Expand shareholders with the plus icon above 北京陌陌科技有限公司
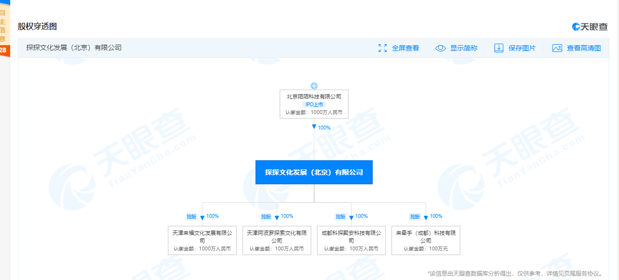This screenshot has width=619, height=280. click(x=314, y=86)
